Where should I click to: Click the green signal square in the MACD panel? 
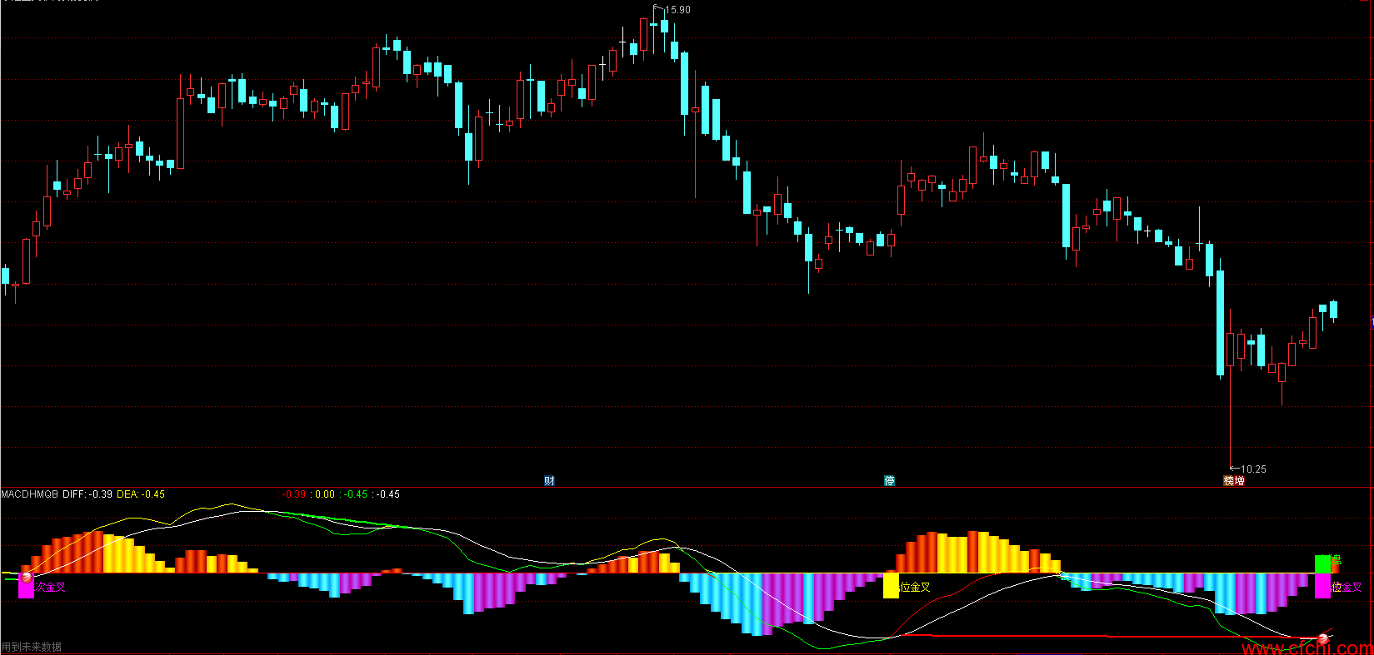click(1322, 564)
